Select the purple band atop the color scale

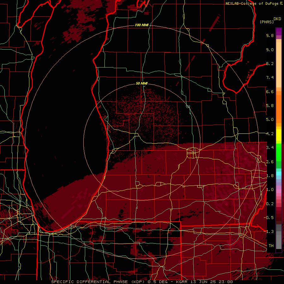coord(279,32)
